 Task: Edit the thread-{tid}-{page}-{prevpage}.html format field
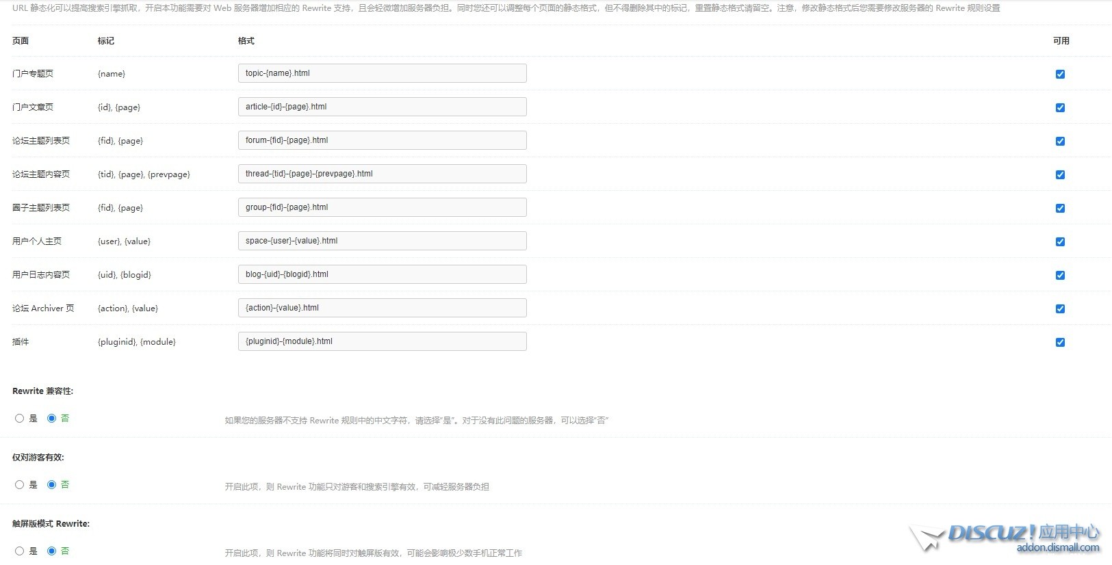[x=382, y=174]
